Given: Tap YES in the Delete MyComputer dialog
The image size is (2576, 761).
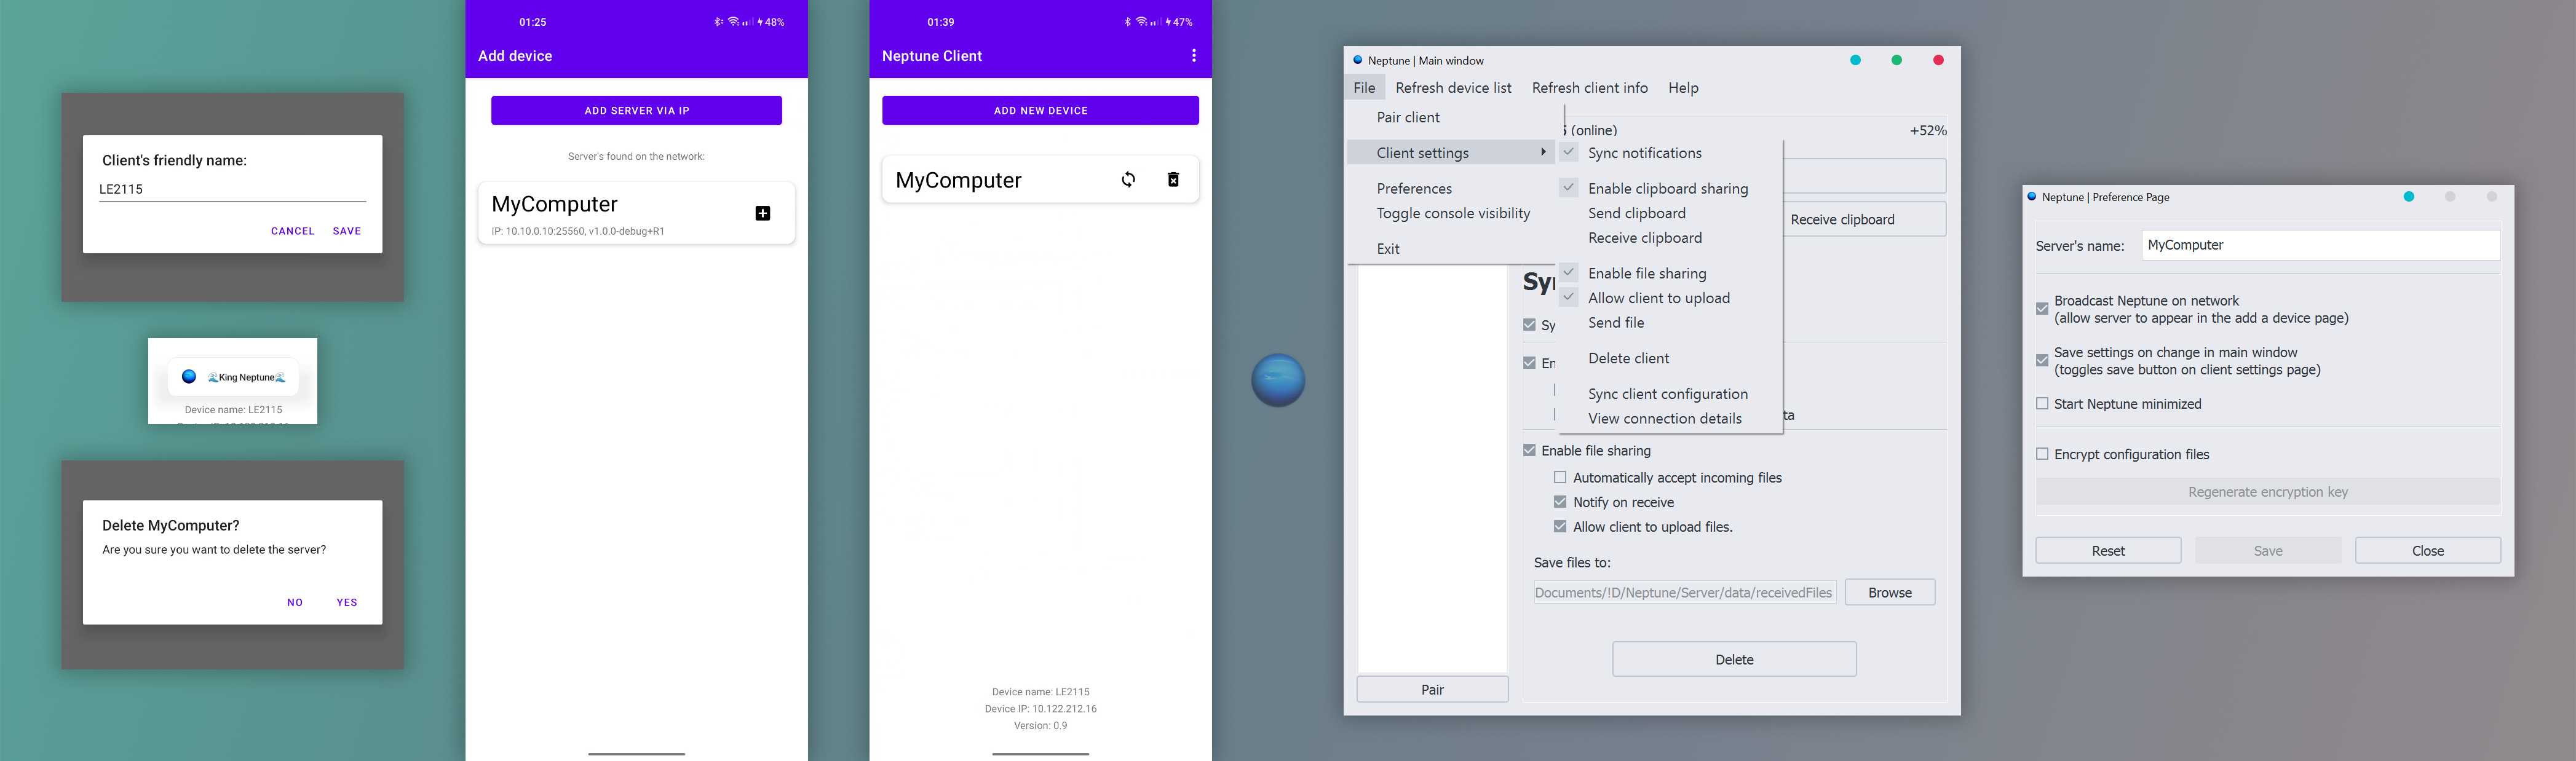Looking at the screenshot, I should (x=347, y=602).
